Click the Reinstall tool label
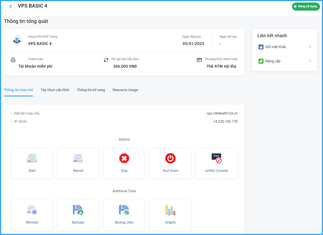 [x=32, y=222]
